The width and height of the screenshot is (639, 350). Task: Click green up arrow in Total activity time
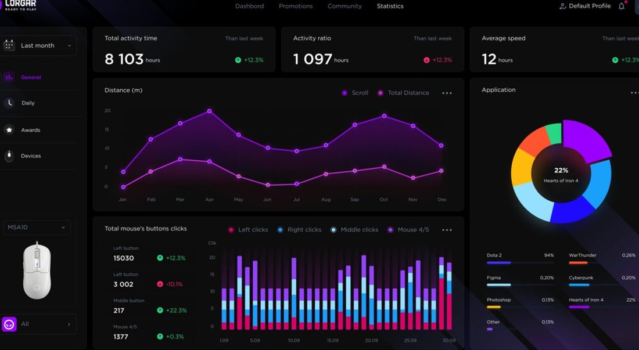pyautogui.click(x=238, y=60)
